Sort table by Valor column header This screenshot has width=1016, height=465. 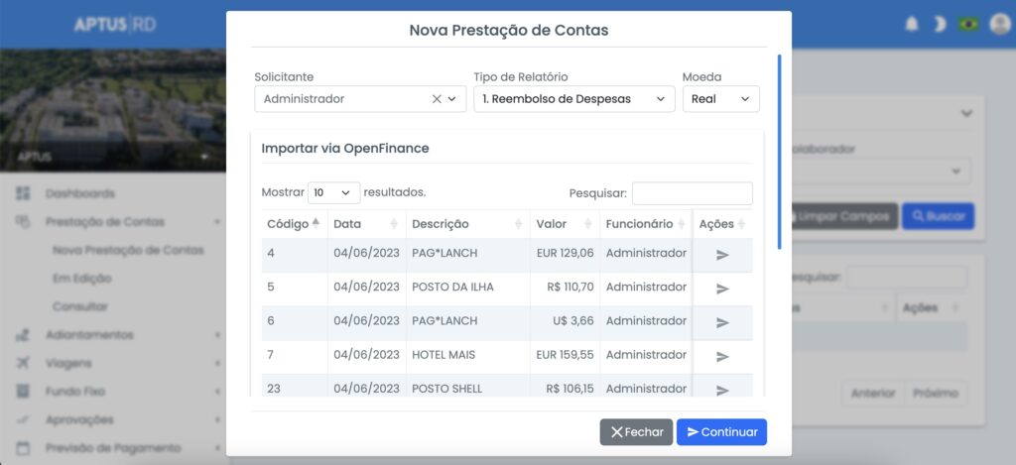click(x=564, y=224)
